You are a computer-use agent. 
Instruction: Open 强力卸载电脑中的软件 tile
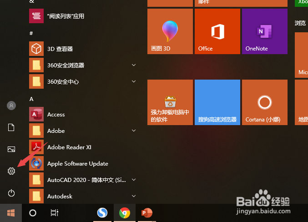170,102
